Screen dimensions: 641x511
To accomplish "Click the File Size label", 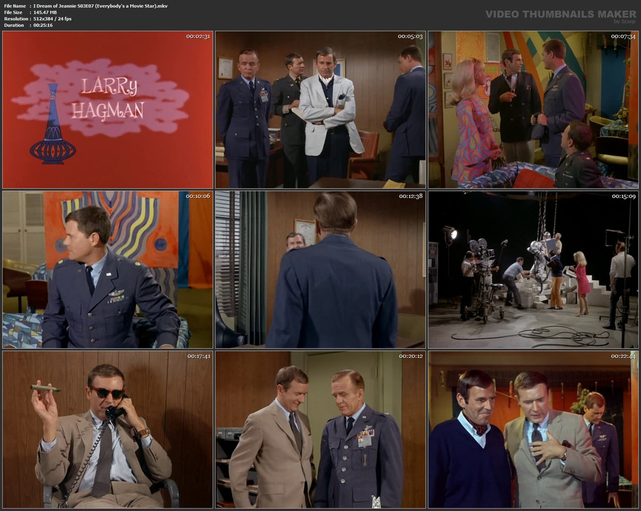I will click(x=13, y=13).
